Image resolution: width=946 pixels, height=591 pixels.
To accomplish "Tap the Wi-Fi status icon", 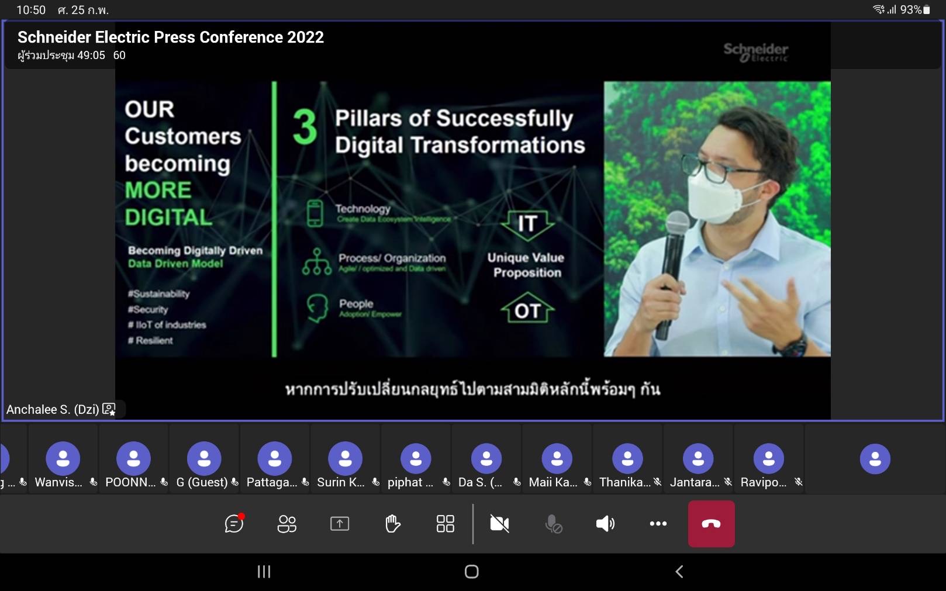I will (x=879, y=9).
